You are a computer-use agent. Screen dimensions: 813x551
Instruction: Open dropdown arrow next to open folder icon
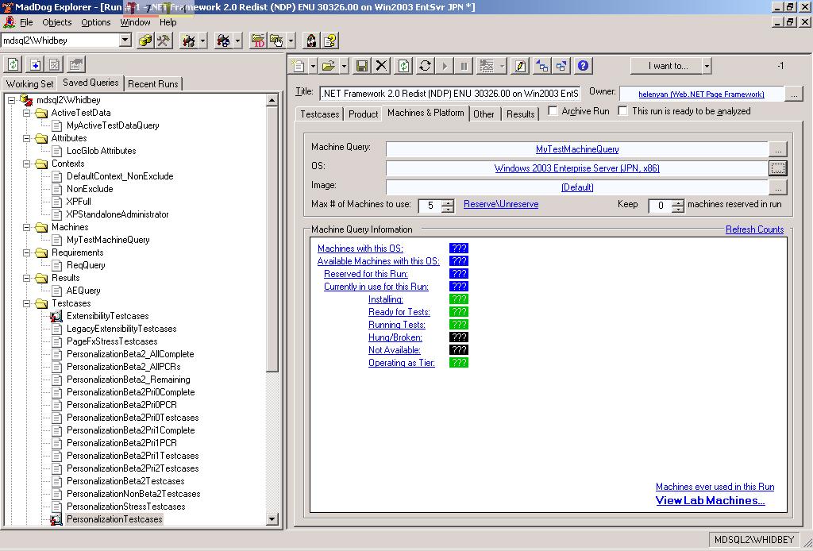click(x=344, y=66)
